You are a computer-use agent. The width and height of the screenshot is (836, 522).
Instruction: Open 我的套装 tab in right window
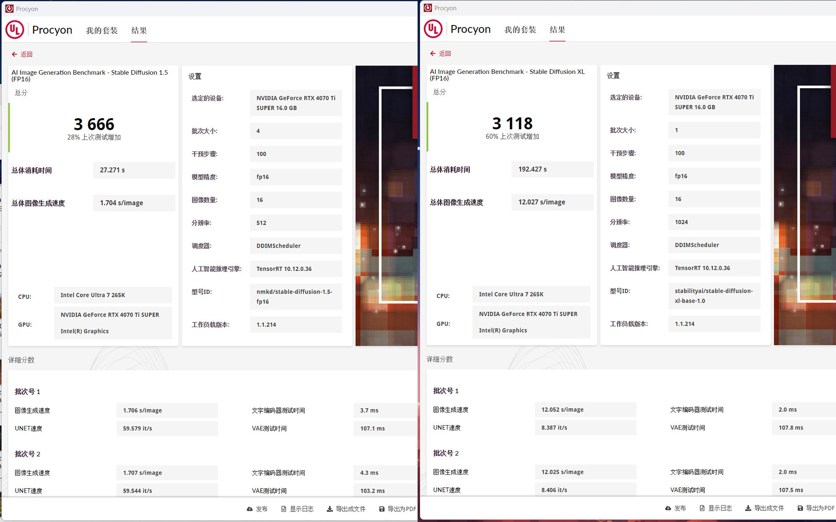pyautogui.click(x=520, y=30)
